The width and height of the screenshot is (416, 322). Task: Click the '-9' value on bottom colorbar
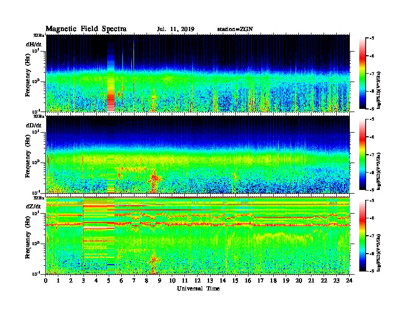371,271
